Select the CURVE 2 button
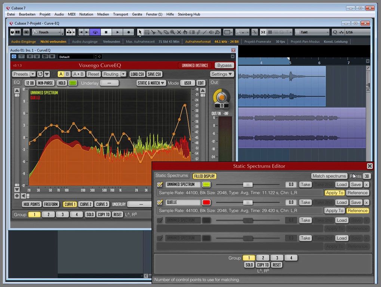This screenshot has height=287, width=381. pyautogui.click(x=86, y=204)
